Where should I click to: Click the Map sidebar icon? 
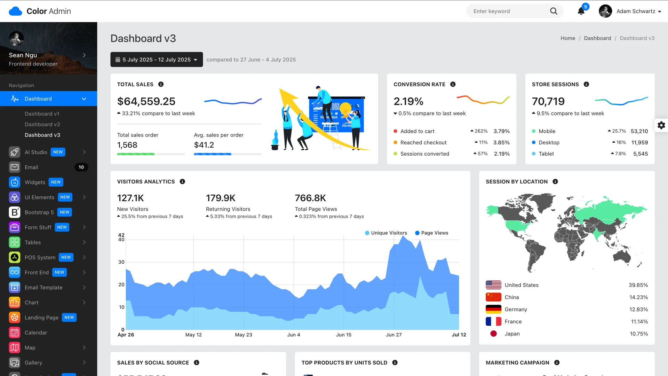15,347
